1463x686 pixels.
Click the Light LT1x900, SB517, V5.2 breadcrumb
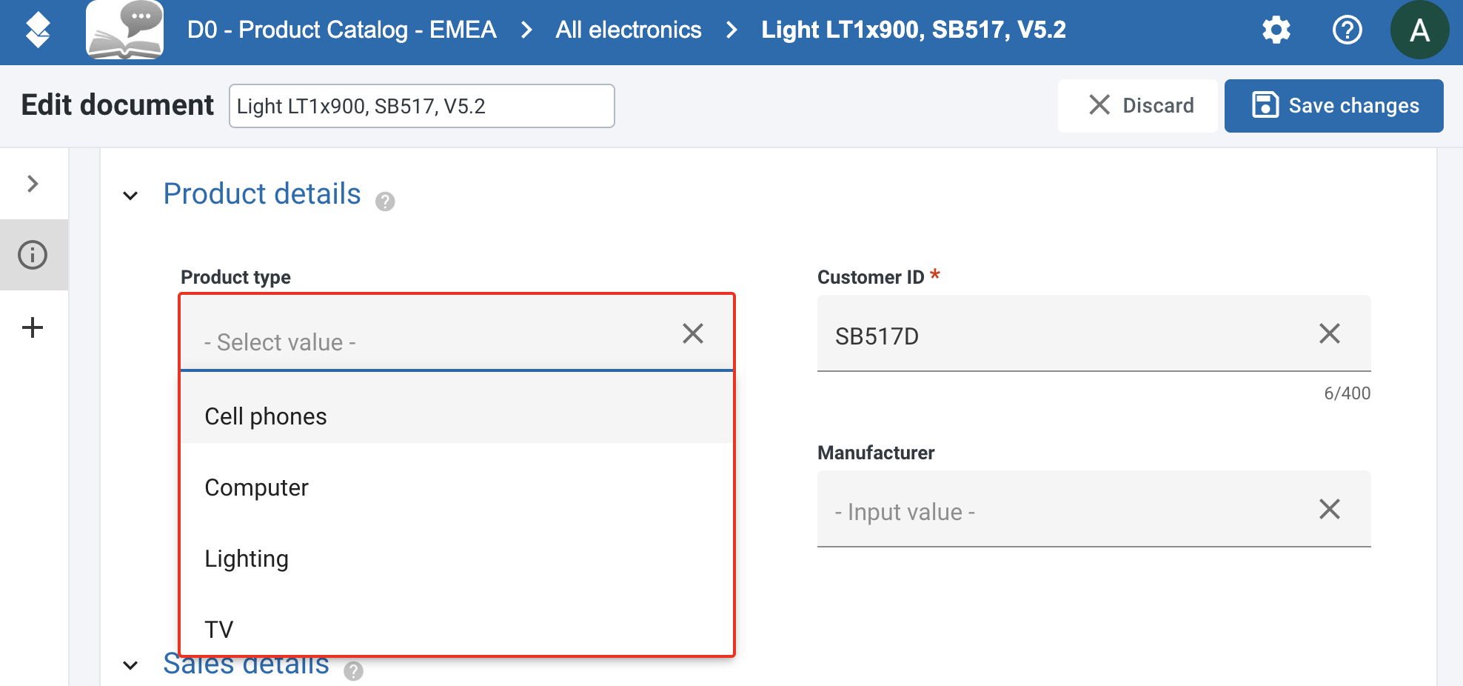click(914, 30)
